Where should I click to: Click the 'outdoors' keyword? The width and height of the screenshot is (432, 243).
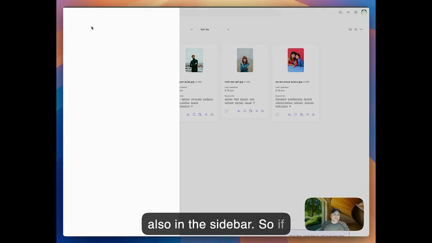point(208,99)
